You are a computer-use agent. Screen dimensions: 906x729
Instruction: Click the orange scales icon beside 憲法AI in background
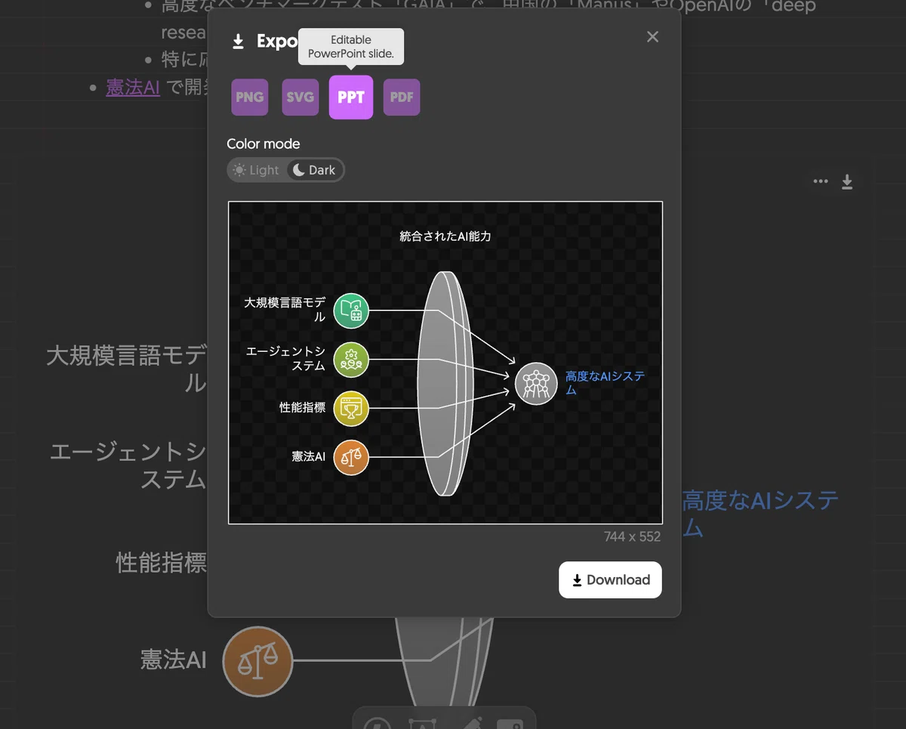pyautogui.click(x=257, y=661)
